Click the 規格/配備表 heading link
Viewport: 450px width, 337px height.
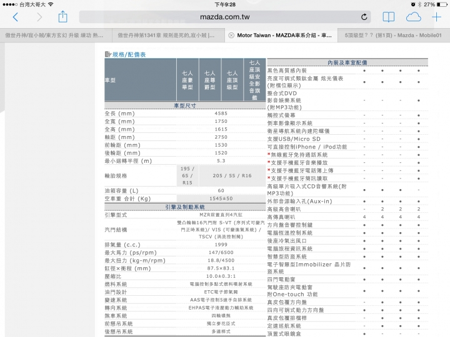point(129,54)
